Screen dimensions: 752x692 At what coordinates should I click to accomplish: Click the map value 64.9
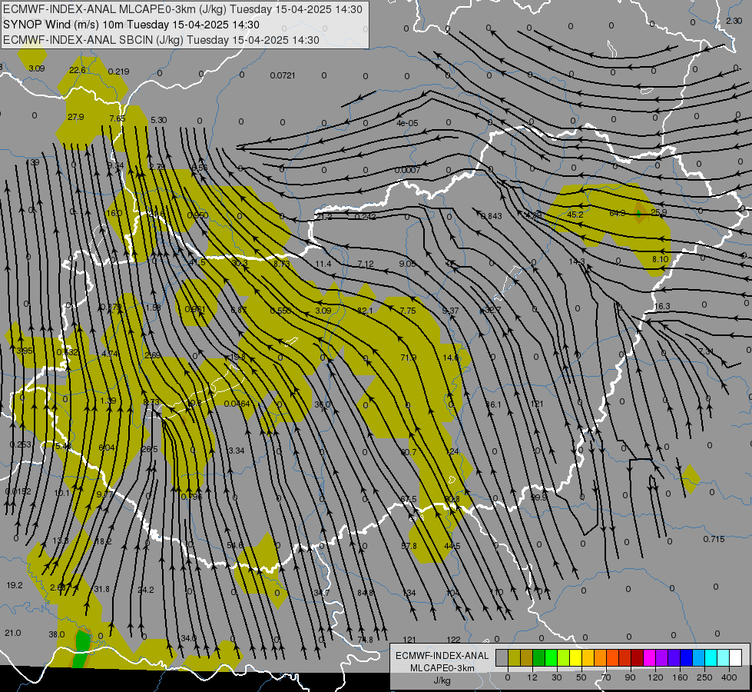click(618, 213)
